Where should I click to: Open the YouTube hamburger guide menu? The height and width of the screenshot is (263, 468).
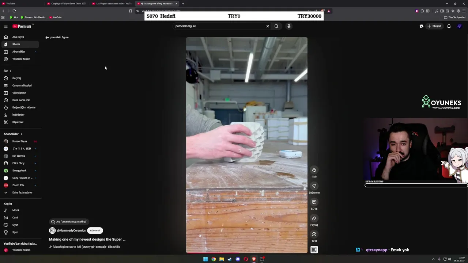pos(6,26)
